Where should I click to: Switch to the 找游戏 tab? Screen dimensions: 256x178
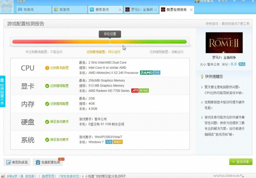(70, 10)
